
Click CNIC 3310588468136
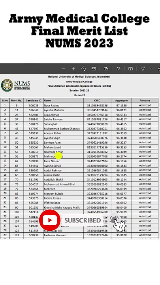click(97, 105)
